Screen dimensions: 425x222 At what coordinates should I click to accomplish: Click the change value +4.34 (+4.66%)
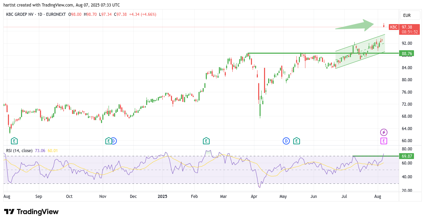143,14
